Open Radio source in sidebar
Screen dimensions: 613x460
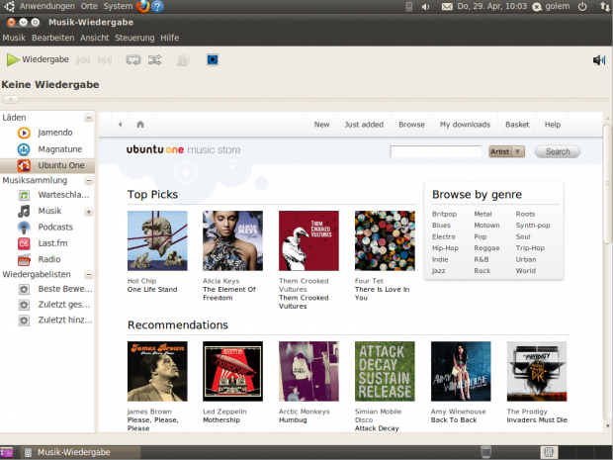pos(47,259)
